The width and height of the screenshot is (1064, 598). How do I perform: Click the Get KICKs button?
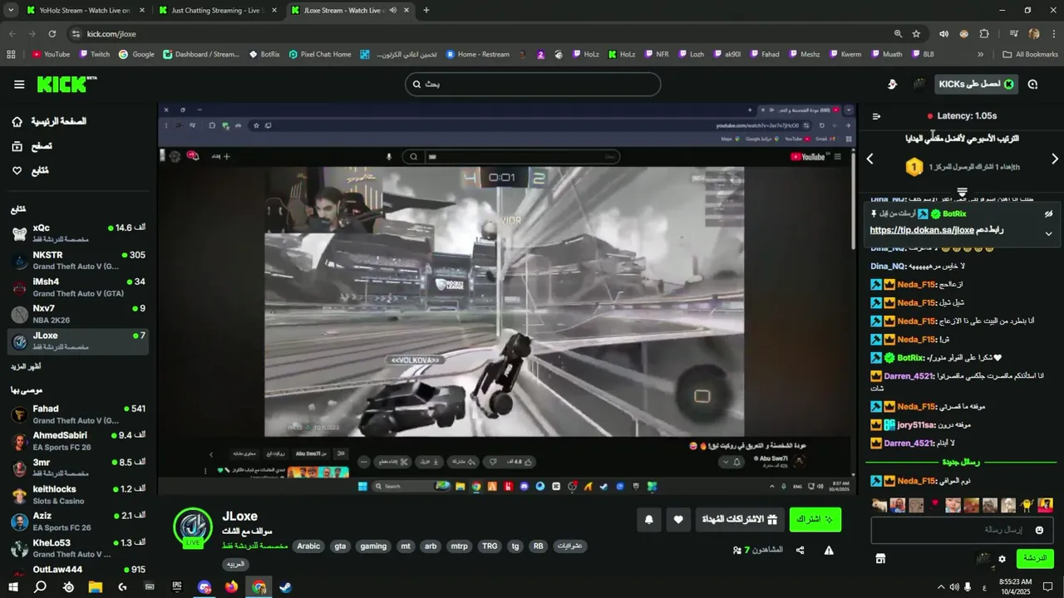coord(976,84)
